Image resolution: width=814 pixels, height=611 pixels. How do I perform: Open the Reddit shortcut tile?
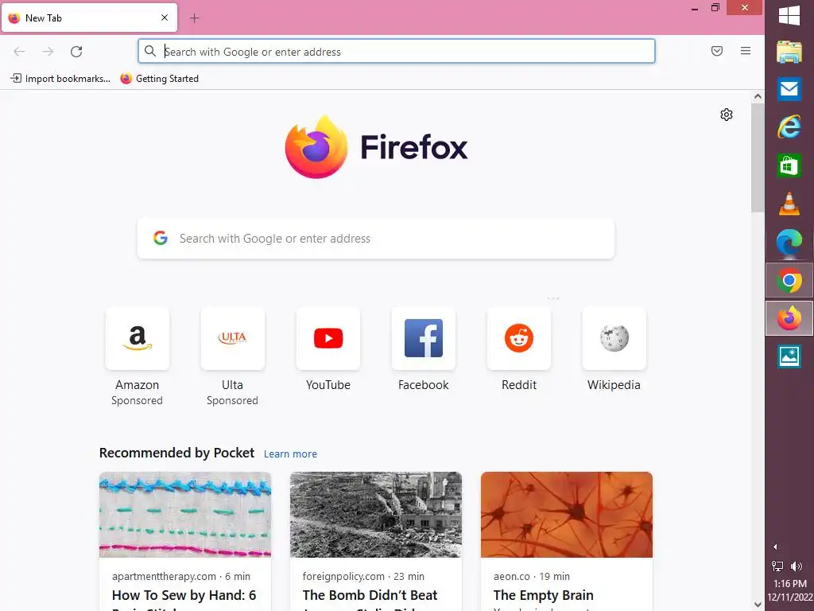(519, 338)
